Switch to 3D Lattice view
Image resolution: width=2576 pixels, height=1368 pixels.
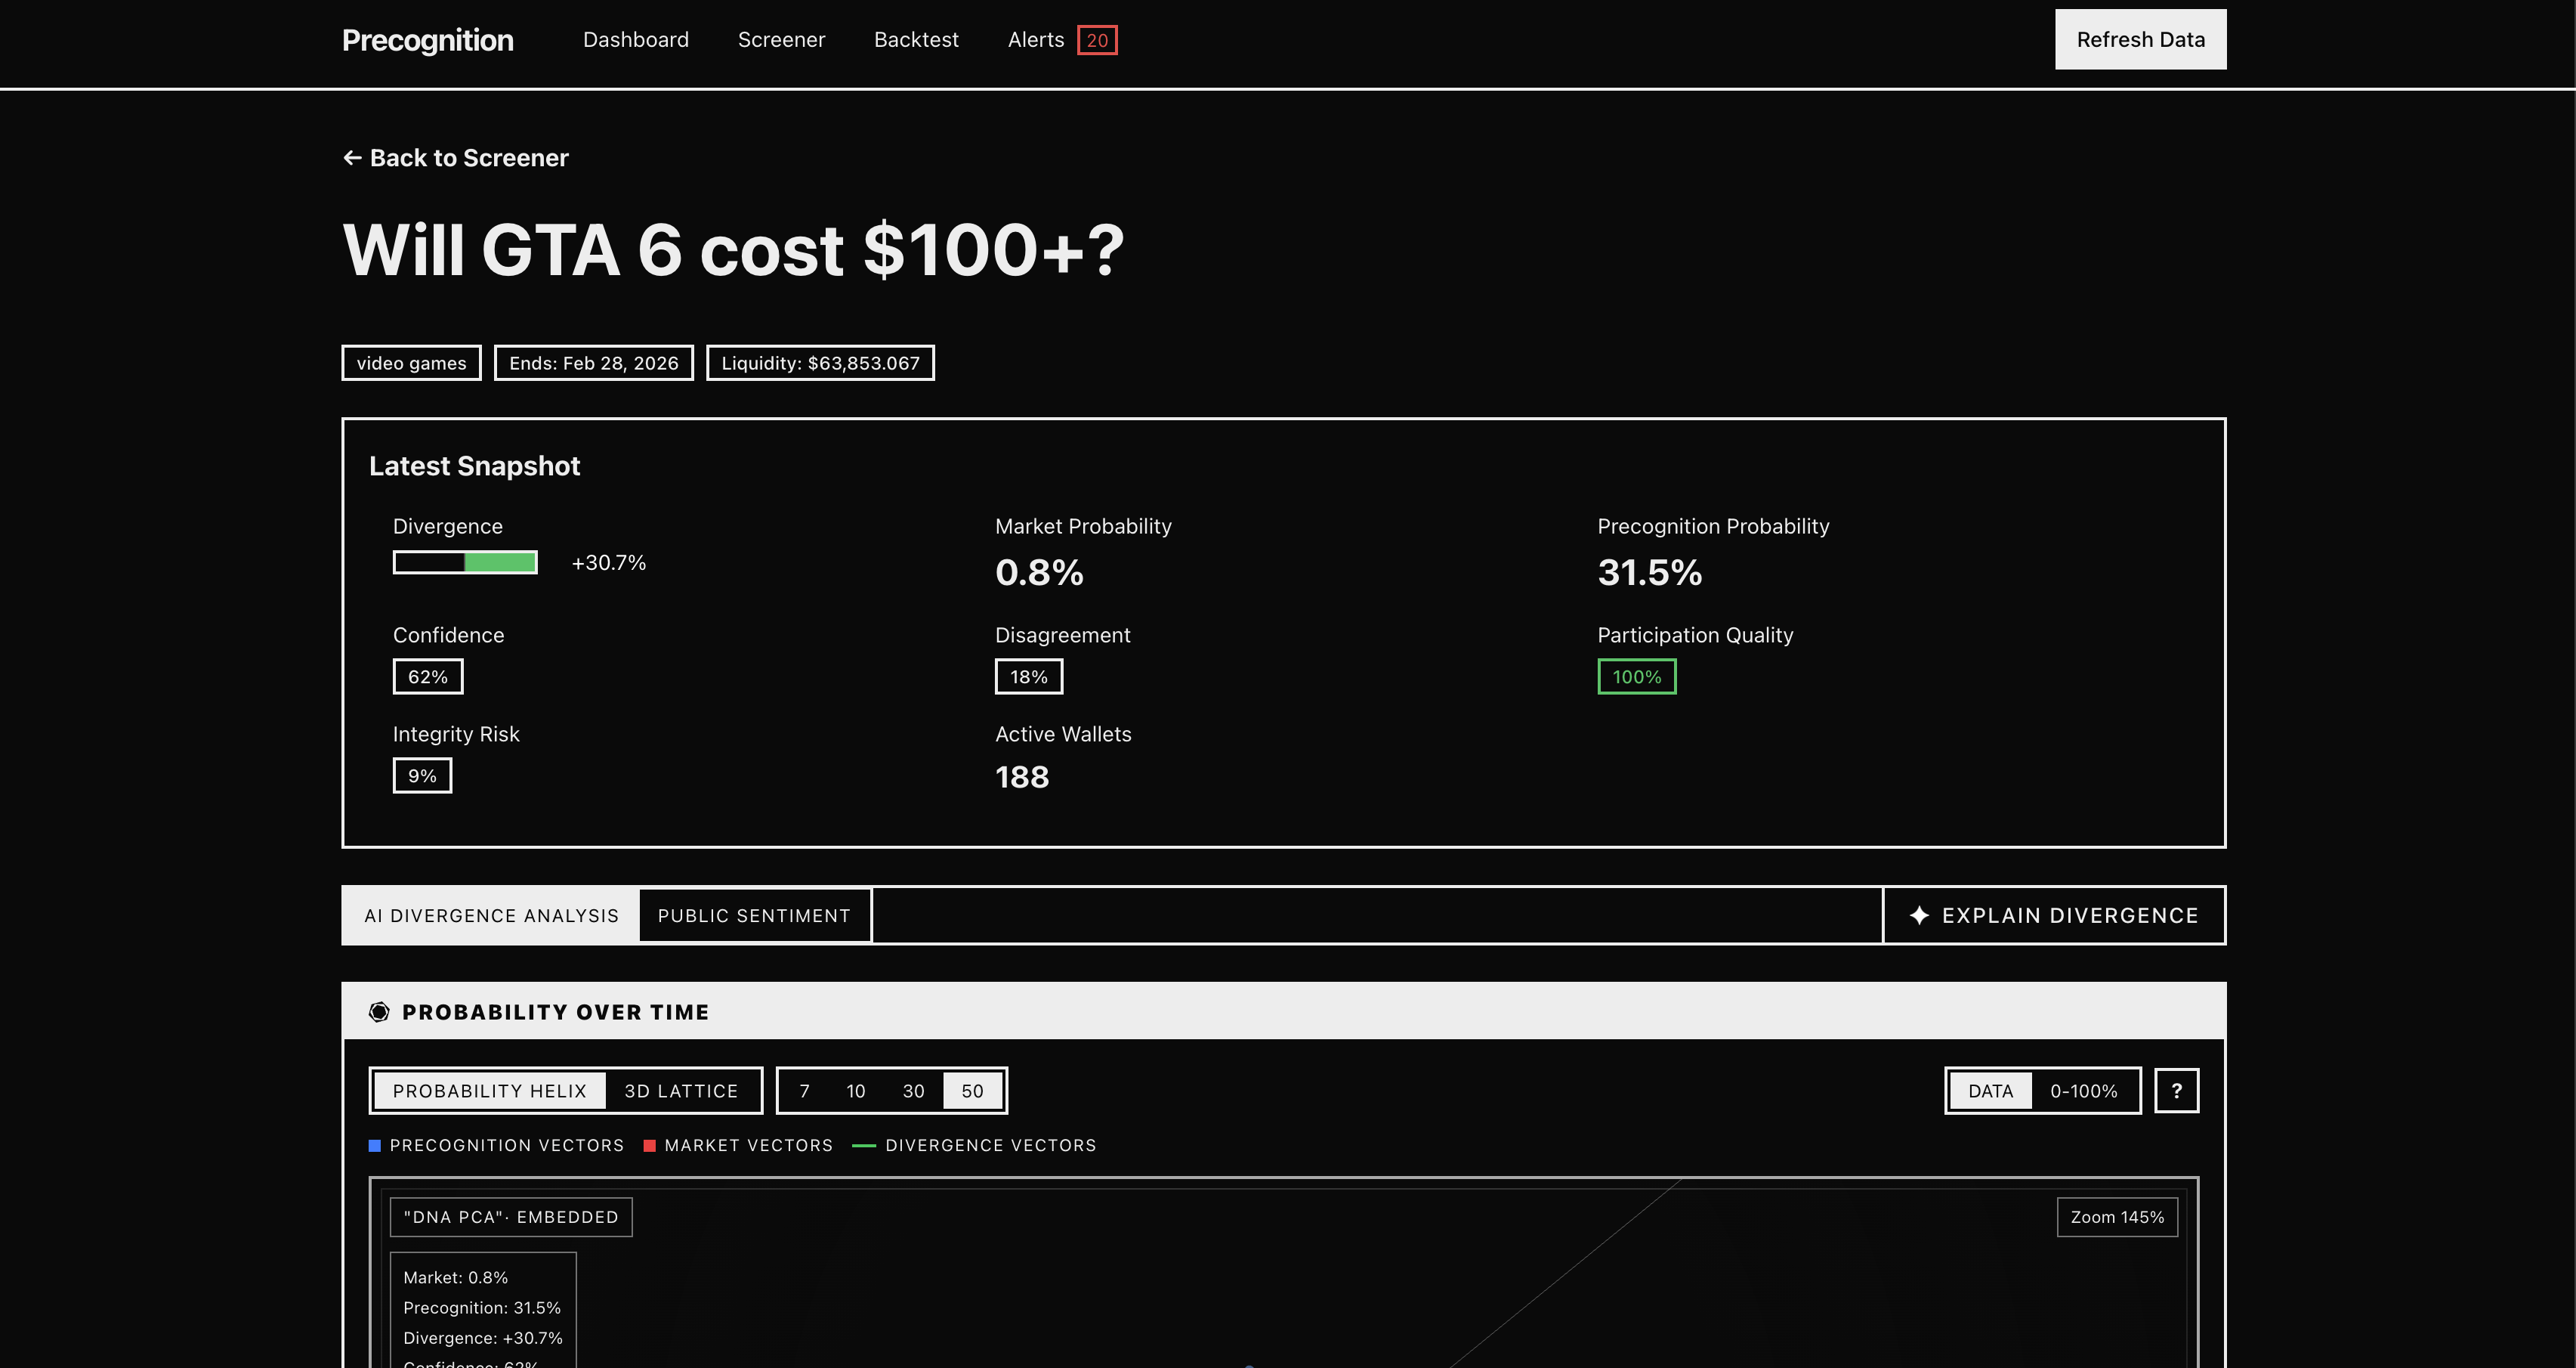coord(680,1091)
